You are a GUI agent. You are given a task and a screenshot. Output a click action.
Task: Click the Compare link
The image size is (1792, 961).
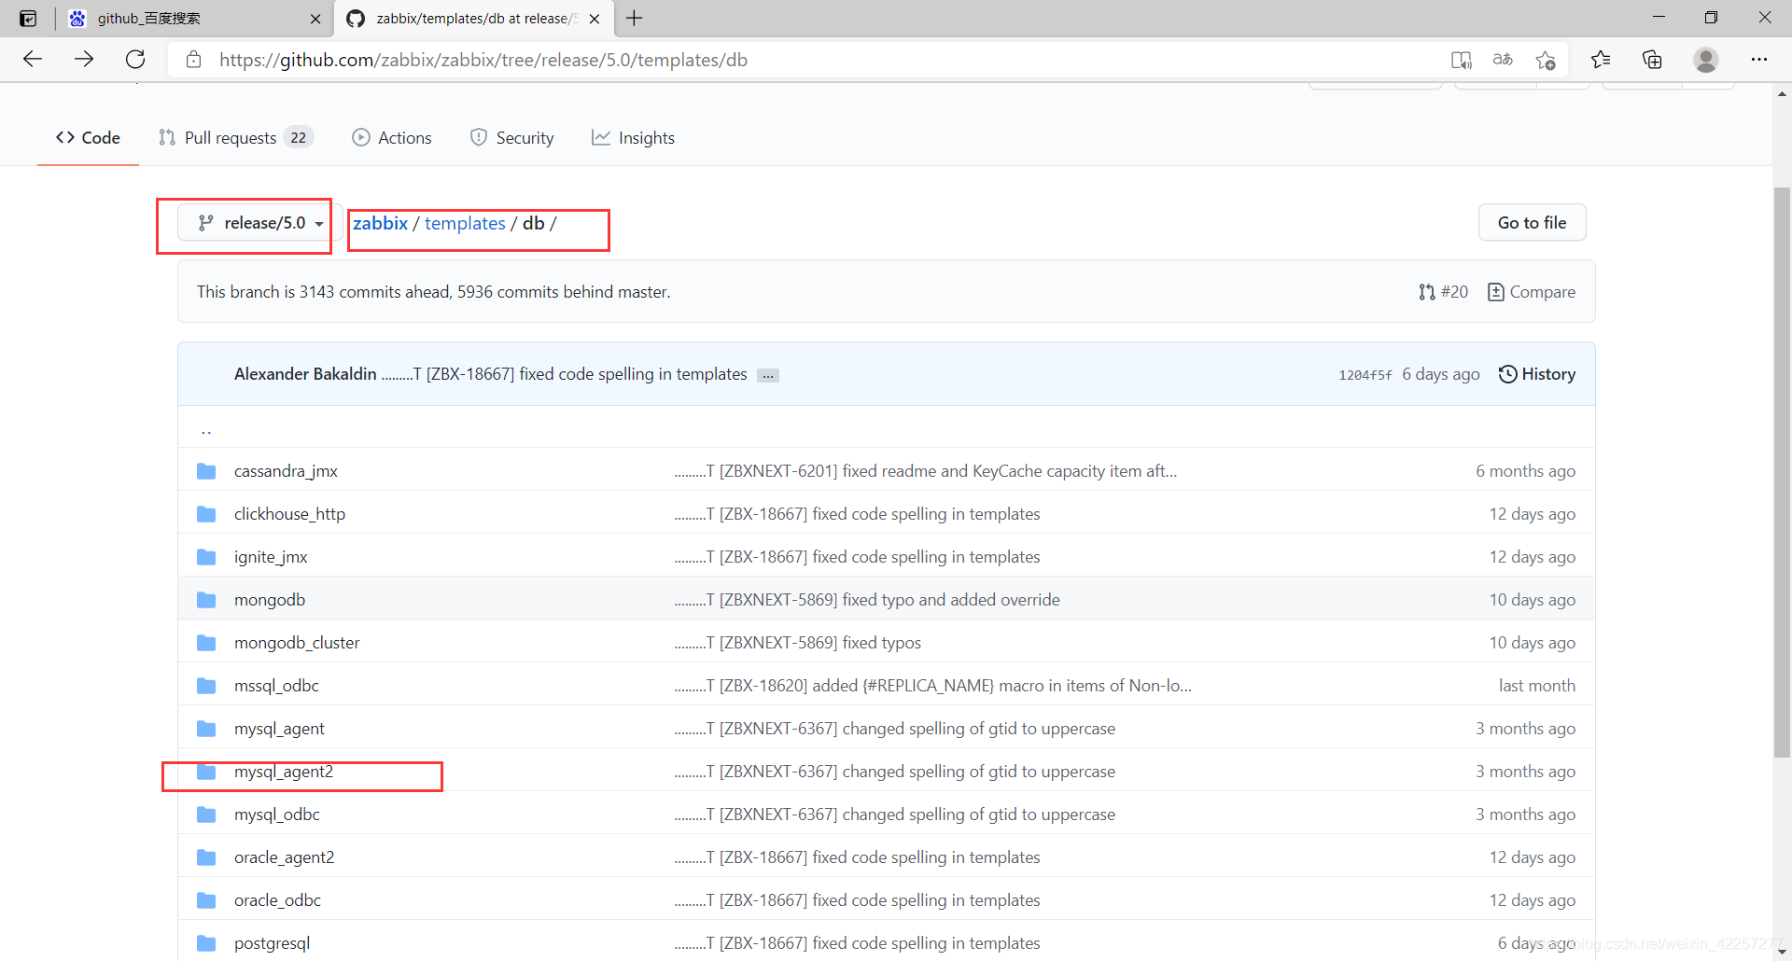(1532, 292)
